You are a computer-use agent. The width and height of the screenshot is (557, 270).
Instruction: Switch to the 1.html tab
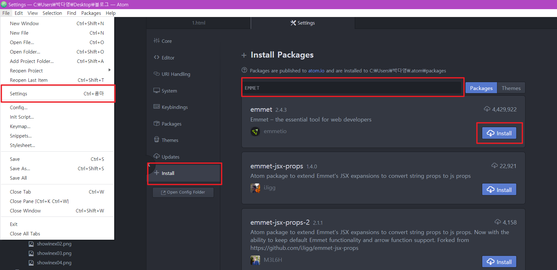click(199, 23)
